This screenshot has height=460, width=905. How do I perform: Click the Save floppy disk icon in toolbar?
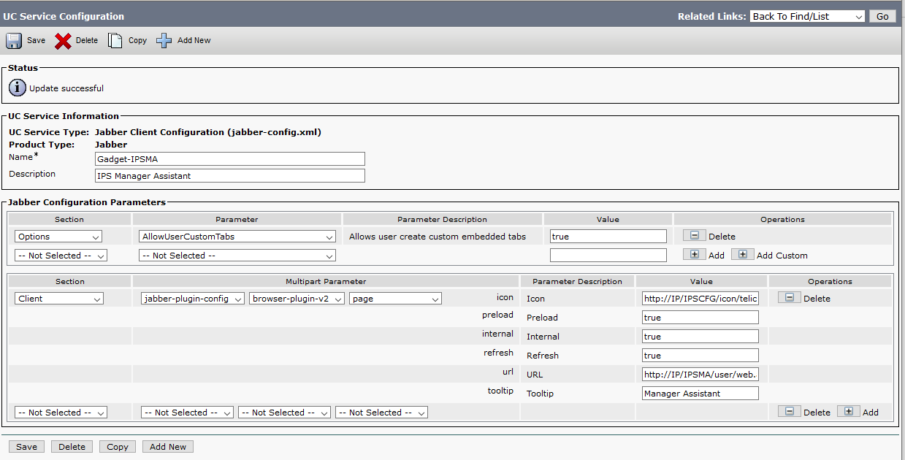[14, 41]
